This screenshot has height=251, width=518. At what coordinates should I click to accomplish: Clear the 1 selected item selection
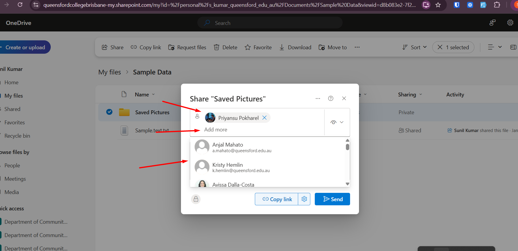click(x=440, y=47)
